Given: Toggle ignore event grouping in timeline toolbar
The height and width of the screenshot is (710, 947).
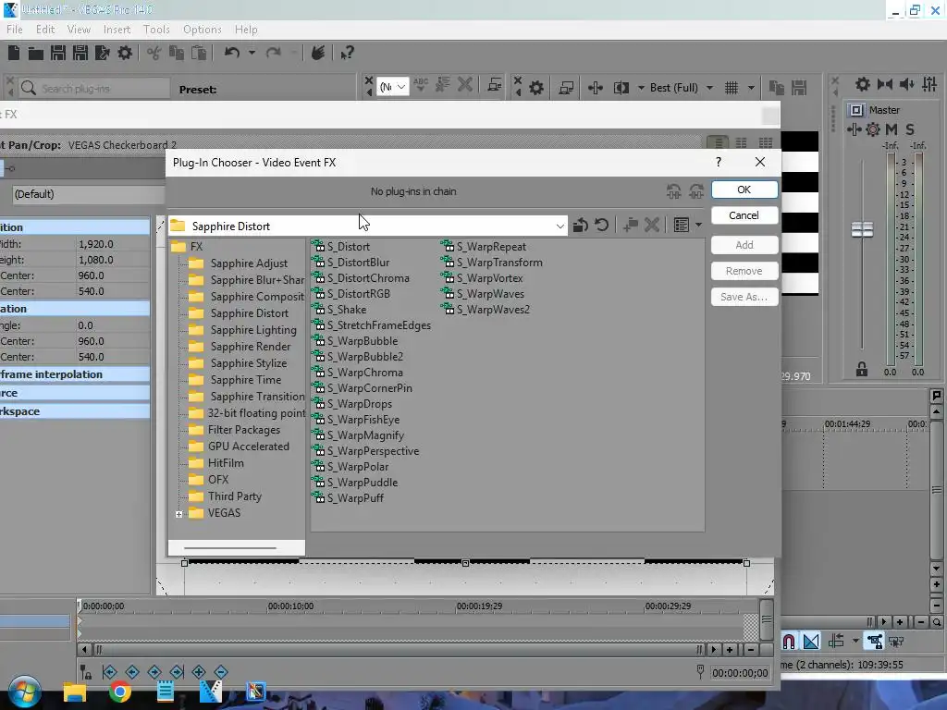Looking at the screenshot, I should (896, 642).
